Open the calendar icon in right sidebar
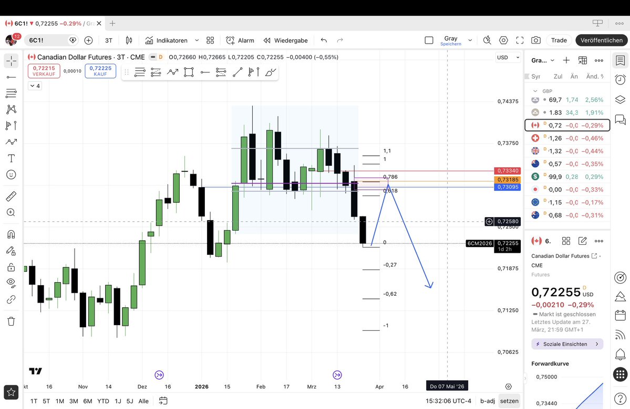 pos(621,315)
